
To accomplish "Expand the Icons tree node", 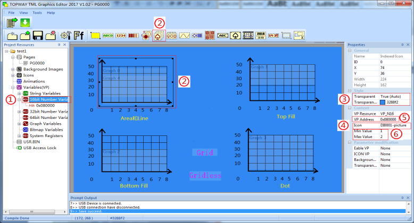I will [13, 75].
